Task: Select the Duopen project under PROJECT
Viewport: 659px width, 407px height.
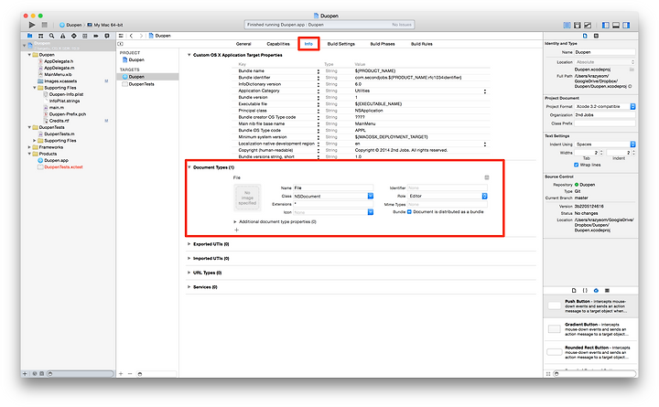Action: [134, 60]
